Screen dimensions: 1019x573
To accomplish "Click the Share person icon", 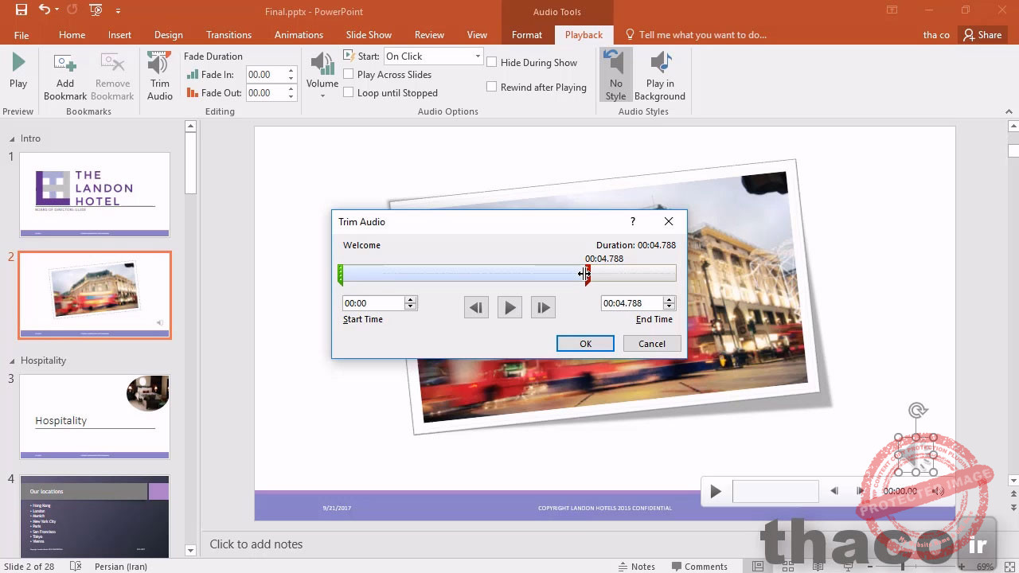I will 968,34.
